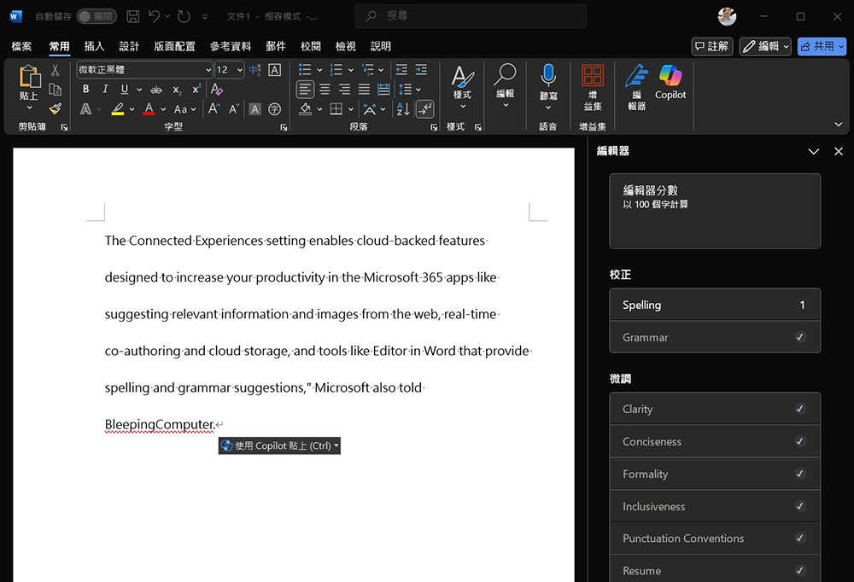Justify the paragraph text

pyautogui.click(x=365, y=90)
